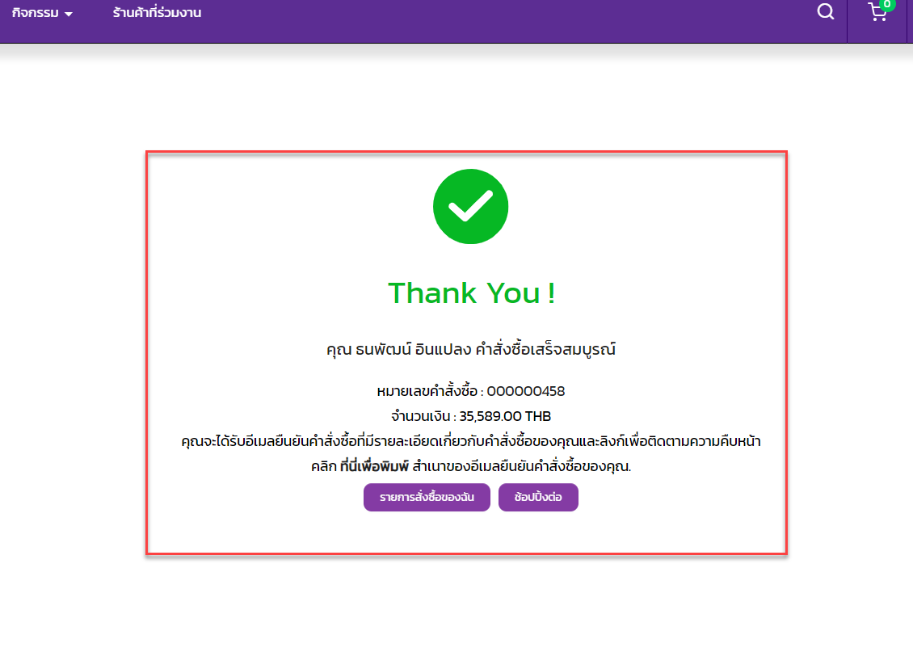913x648 pixels.
Task: Click the รายการสั่งซื้อของฉัน button
Action: tap(427, 498)
